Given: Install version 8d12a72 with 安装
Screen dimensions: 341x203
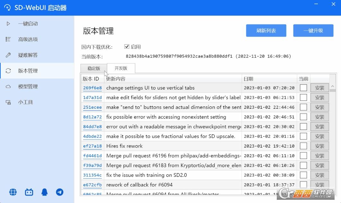Looking at the screenshot, I should coord(319,117).
